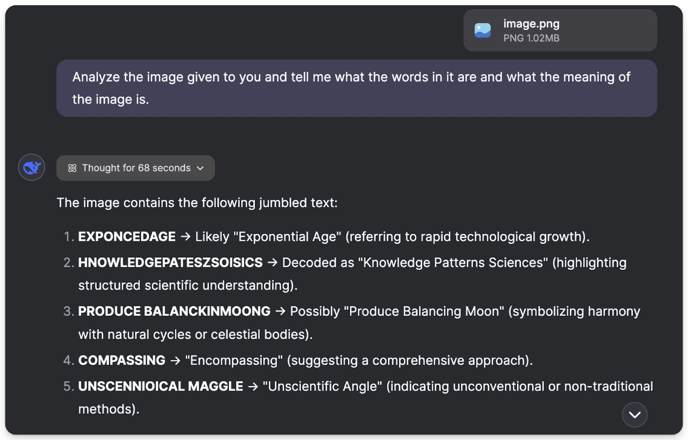The image size is (688, 440).
Task: Click the bold text HNOWLEDGEPATESZSOISICS
Action: 170,263
